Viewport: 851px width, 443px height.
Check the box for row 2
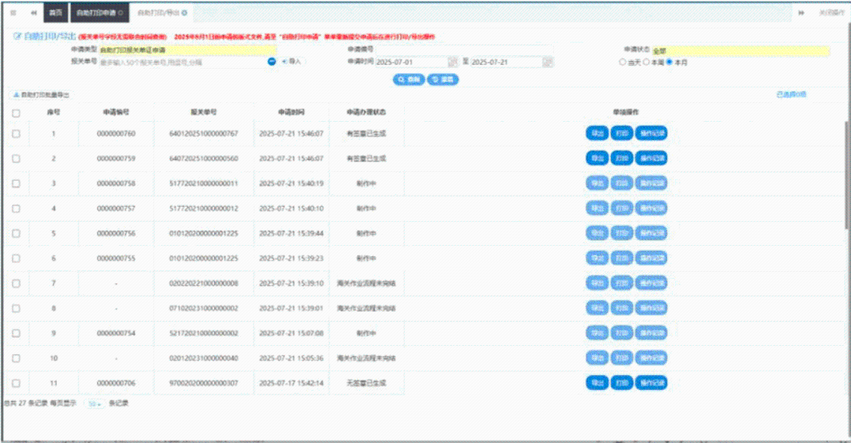[16, 158]
